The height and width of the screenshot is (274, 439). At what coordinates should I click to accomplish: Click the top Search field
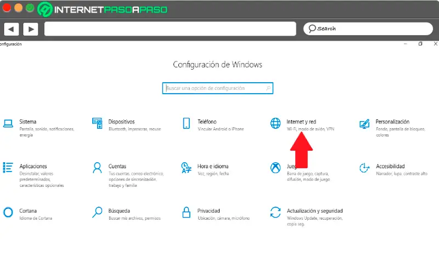[x=368, y=28]
